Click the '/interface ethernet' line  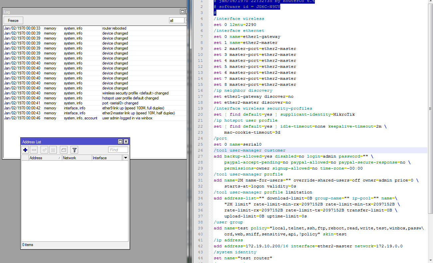(x=239, y=31)
